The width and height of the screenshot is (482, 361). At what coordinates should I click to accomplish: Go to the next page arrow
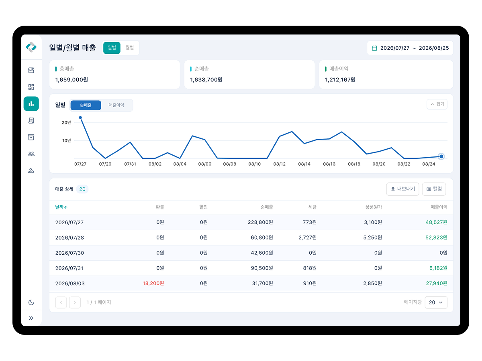75,302
